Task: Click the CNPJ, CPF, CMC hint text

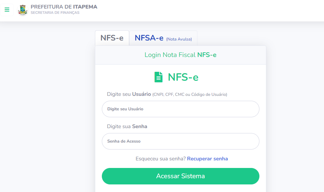Action: tap(190, 95)
